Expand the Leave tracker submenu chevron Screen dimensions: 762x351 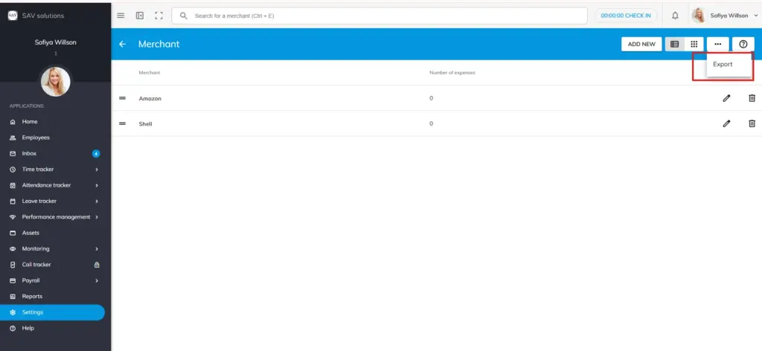tap(97, 201)
